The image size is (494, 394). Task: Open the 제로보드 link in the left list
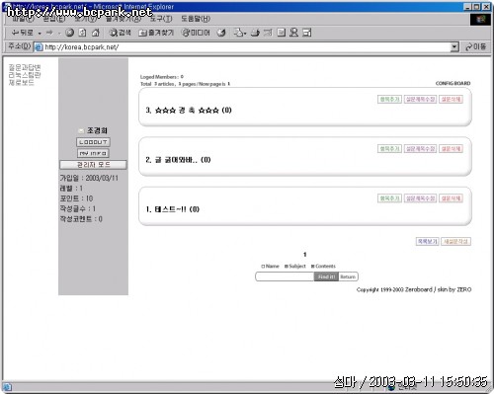[21, 82]
